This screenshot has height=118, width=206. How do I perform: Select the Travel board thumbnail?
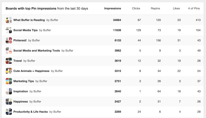click(9, 61)
